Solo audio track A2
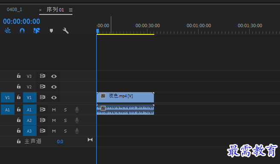This screenshot has width=280, height=164. click(x=65, y=121)
